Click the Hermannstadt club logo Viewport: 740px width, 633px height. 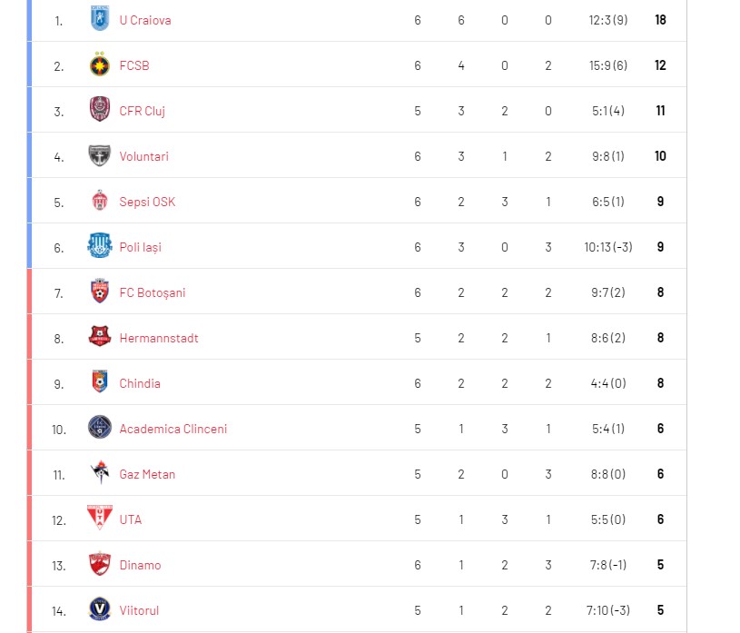pyautogui.click(x=99, y=338)
